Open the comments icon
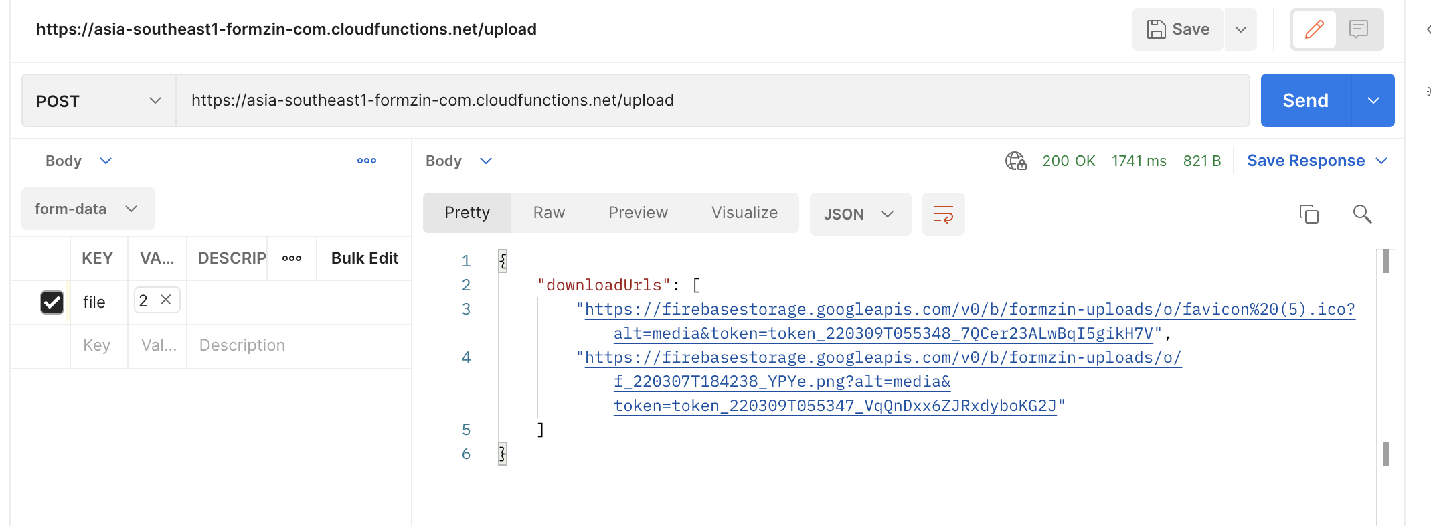Image resolution: width=1431 pixels, height=526 pixels. coord(1358,29)
